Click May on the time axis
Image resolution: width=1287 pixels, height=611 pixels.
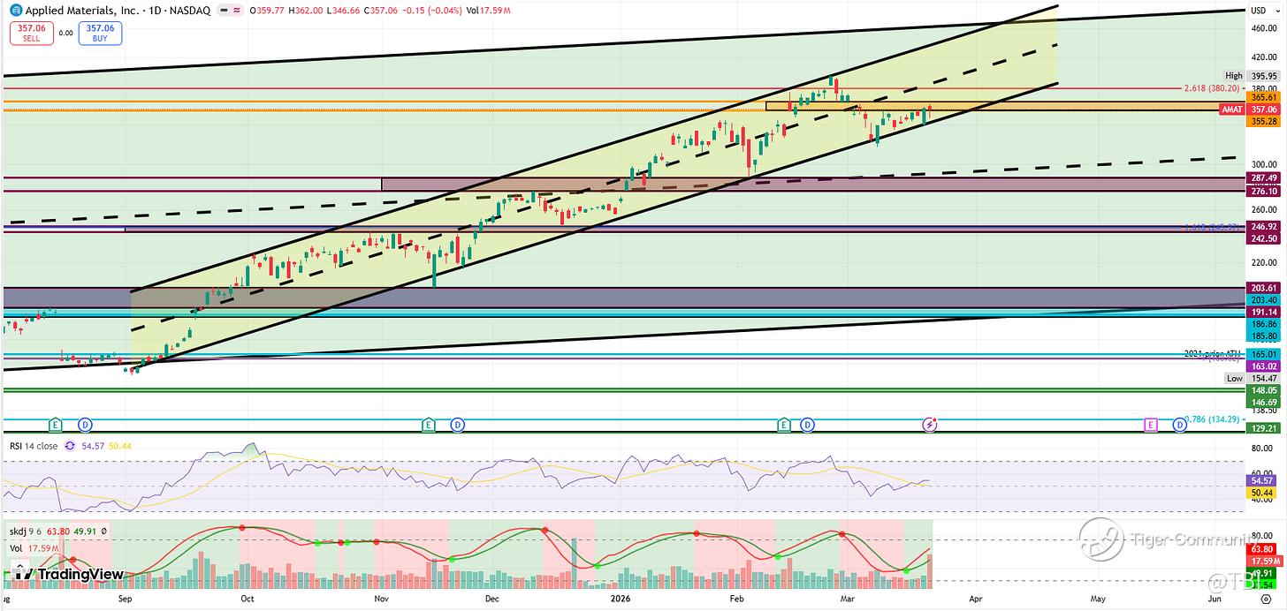[x=1097, y=599]
